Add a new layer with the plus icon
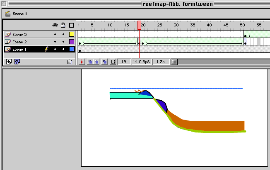 coord(9,62)
